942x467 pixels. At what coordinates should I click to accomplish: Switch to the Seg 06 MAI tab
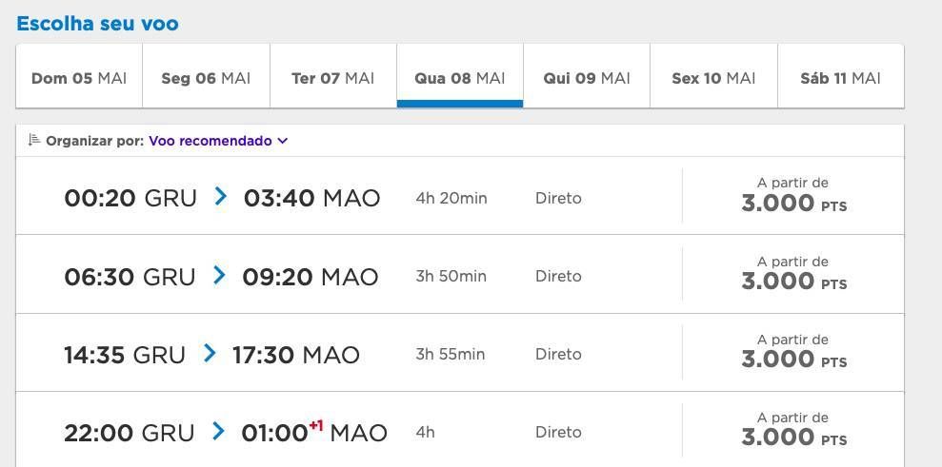[x=206, y=77]
